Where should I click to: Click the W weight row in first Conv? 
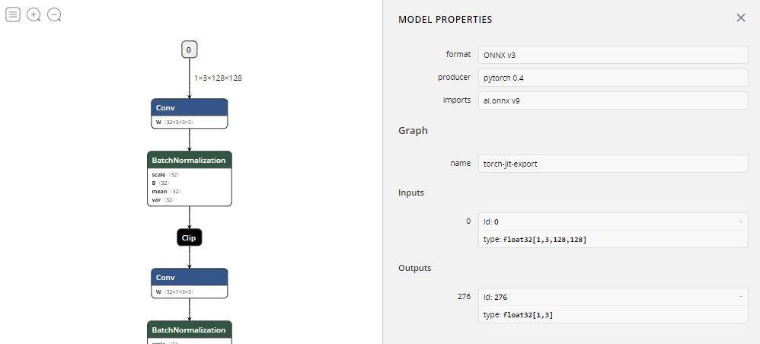pos(174,122)
